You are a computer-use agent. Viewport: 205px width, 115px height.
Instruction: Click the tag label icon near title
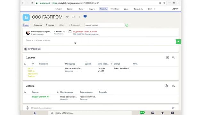(x=73, y=17)
